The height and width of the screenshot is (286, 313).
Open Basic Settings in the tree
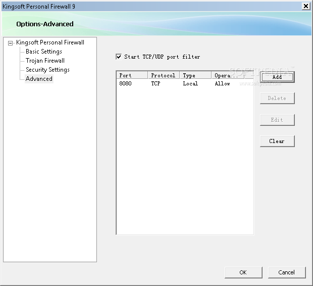tap(44, 52)
